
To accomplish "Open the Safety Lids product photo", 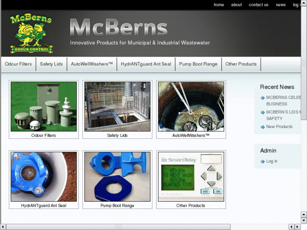I will 117,106.
